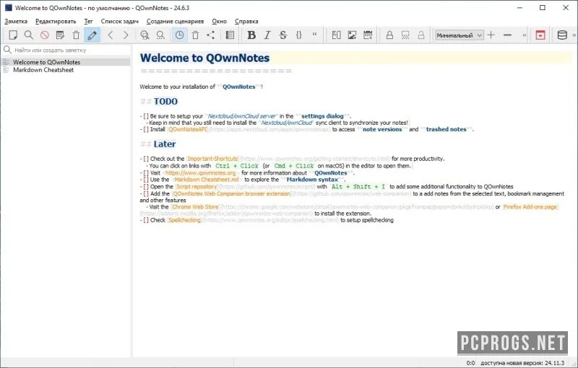
Task: Go forward with the right arrow icon
Action: pyautogui.click(x=126, y=35)
